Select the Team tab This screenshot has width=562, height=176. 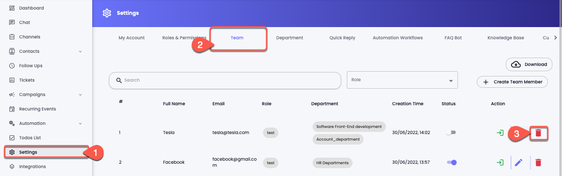pos(237,38)
